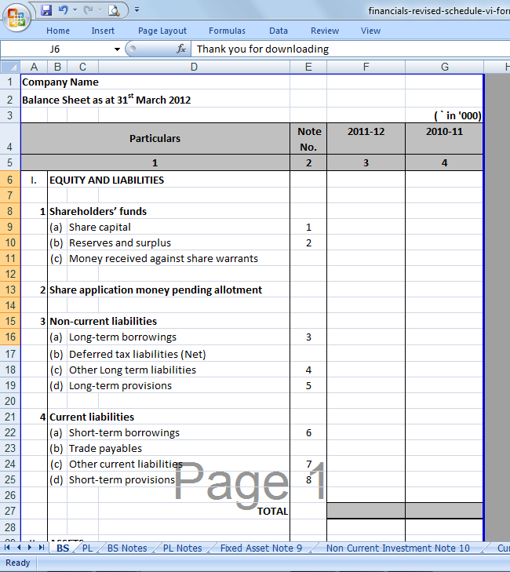
Task: Expand the Name Box dropdown
Action: click(x=117, y=49)
